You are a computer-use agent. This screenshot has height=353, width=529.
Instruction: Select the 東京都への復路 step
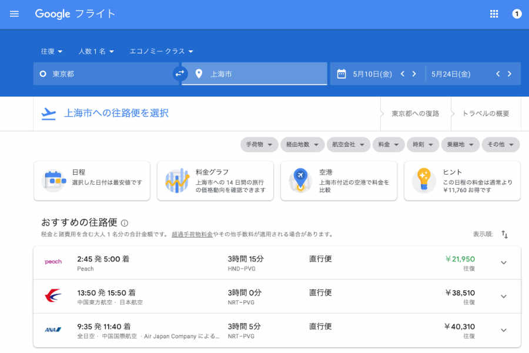[416, 114]
